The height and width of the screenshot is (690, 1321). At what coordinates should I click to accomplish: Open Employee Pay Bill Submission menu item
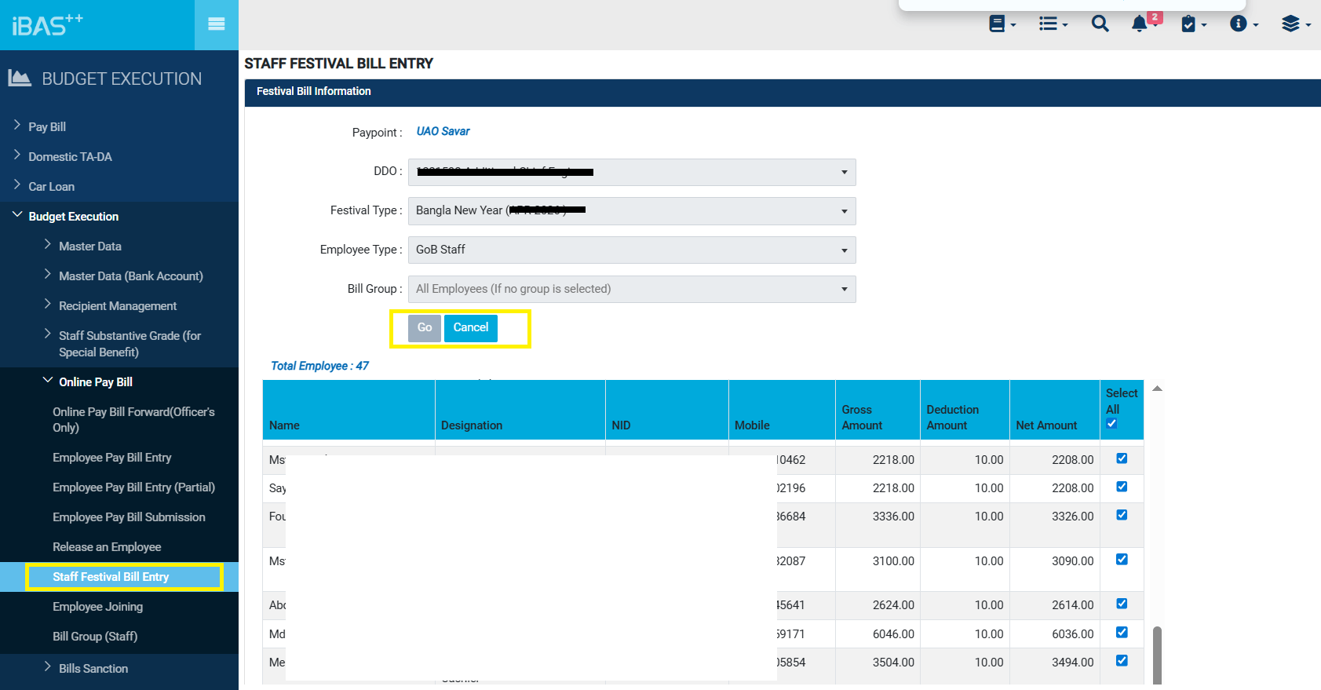129,517
